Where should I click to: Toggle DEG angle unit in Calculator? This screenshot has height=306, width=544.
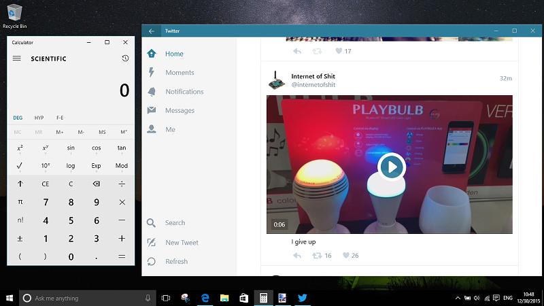tap(18, 118)
